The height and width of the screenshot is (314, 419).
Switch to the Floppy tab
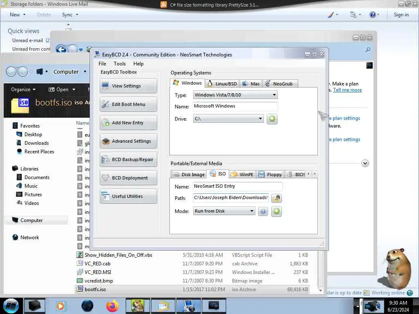(x=270, y=174)
